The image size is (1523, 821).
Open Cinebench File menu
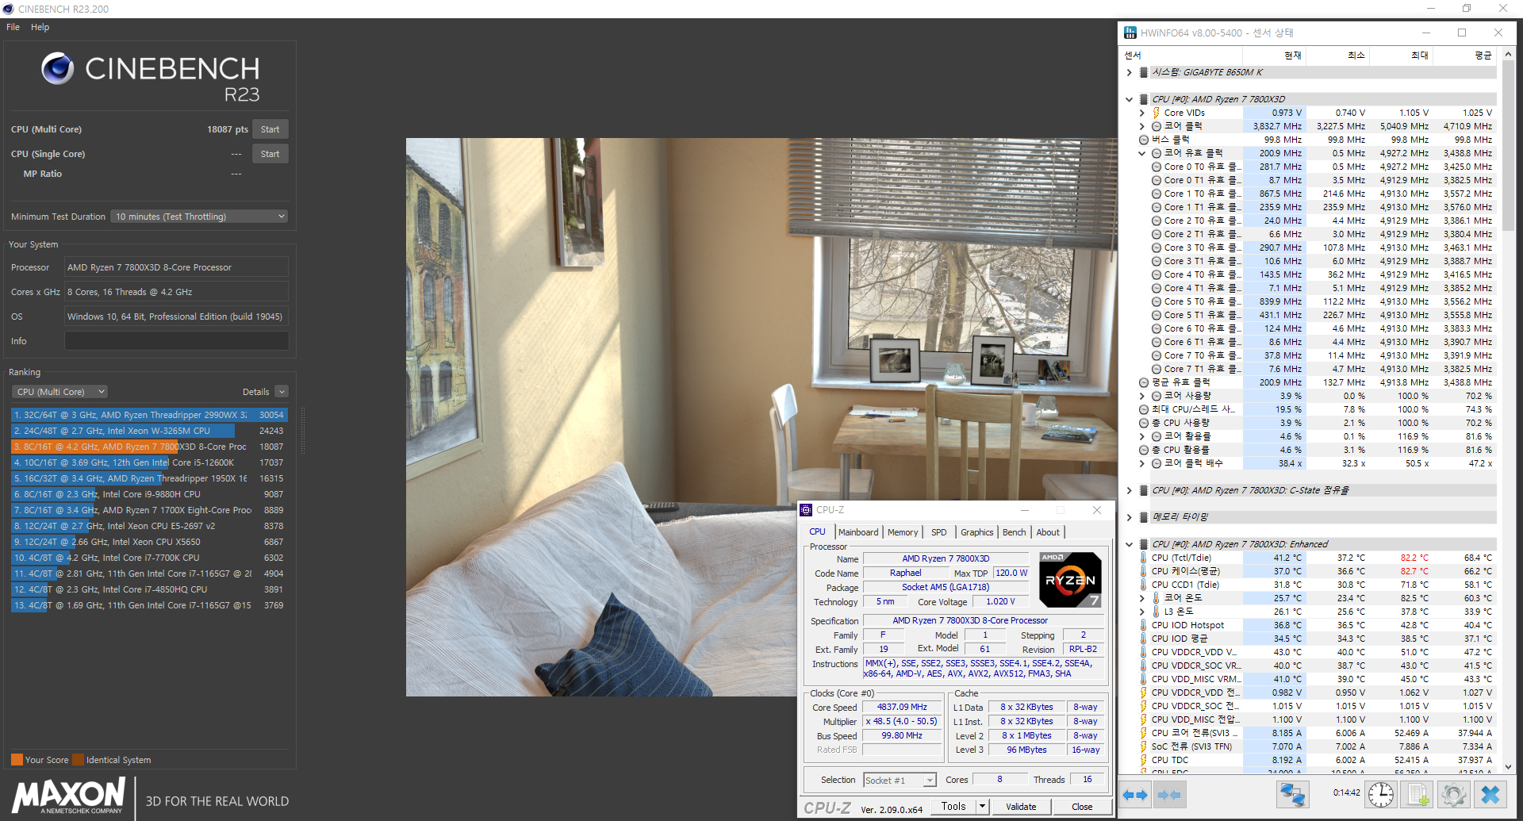point(13,27)
